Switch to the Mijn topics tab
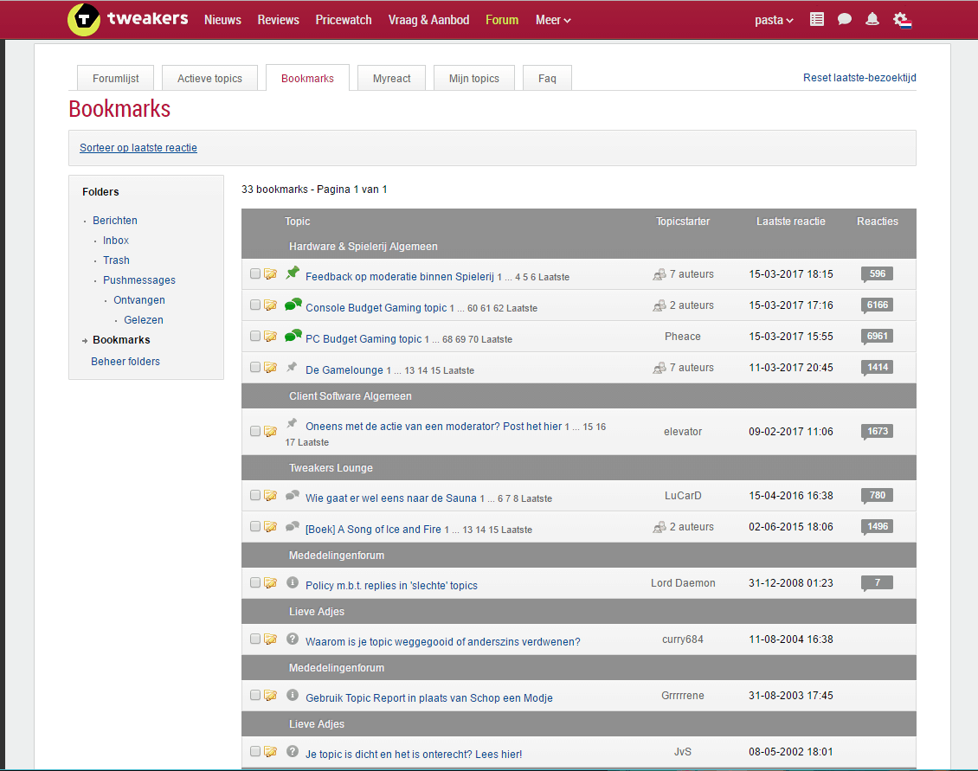978x771 pixels. point(474,78)
